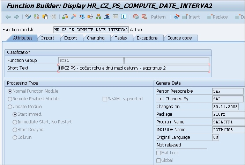The height and width of the screenshot is (165, 245).
Task: Select Normal Function Module radio button
Action: pyautogui.click(x=10, y=91)
